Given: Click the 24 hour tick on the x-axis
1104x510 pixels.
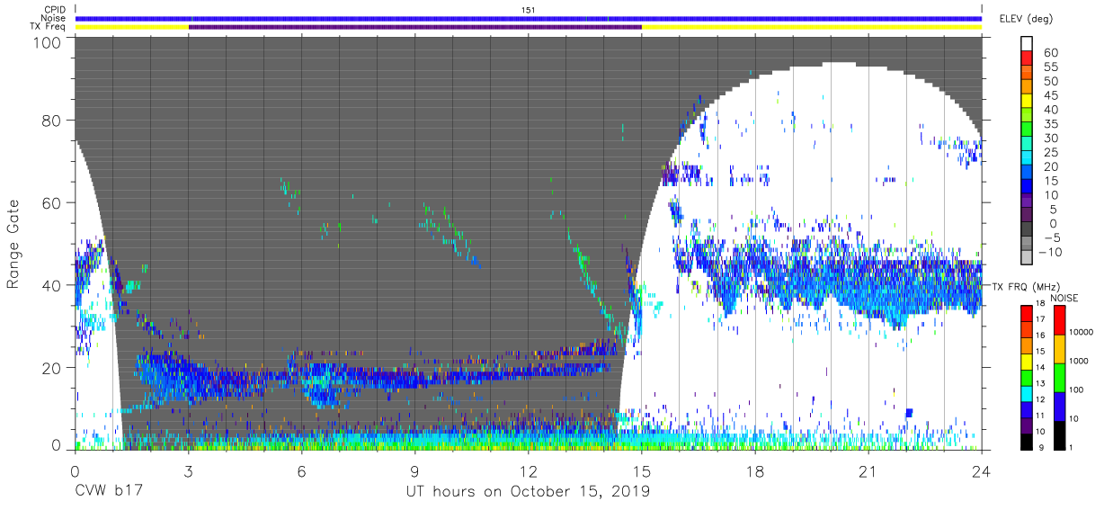Looking at the screenshot, I should pyautogui.click(x=982, y=472).
